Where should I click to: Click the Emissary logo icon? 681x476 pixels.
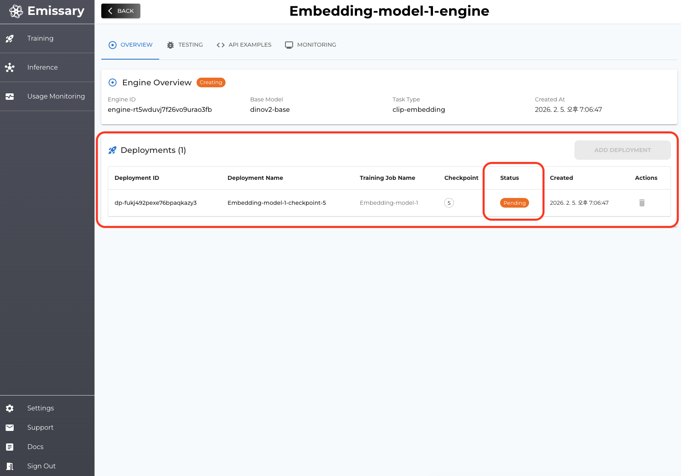16,11
